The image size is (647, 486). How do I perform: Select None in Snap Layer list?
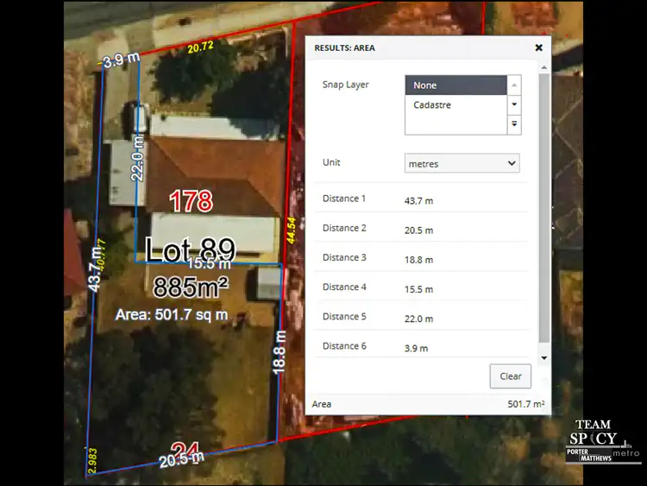[455, 85]
